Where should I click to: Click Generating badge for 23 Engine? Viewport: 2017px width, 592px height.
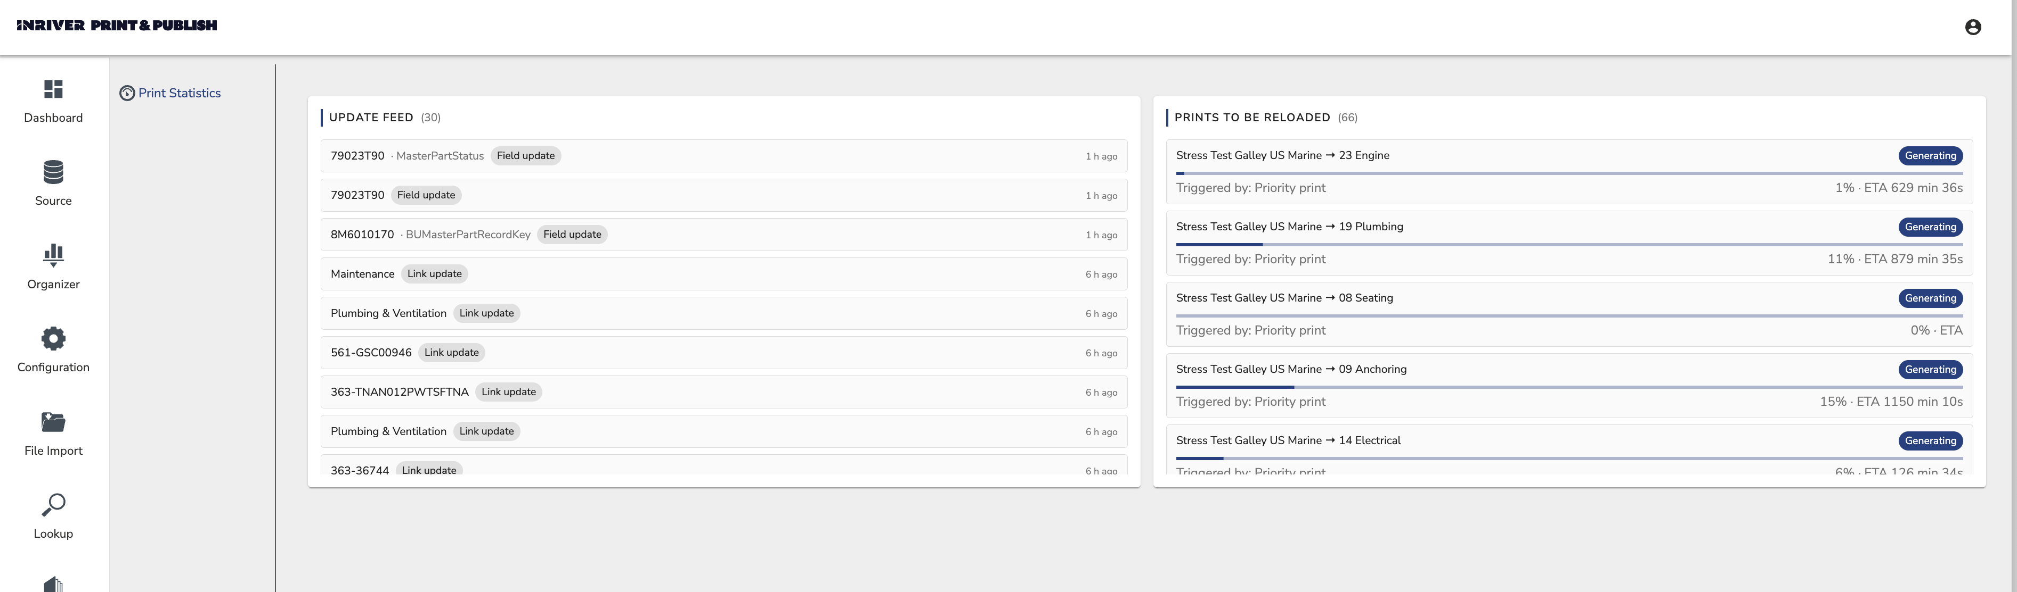click(1930, 156)
